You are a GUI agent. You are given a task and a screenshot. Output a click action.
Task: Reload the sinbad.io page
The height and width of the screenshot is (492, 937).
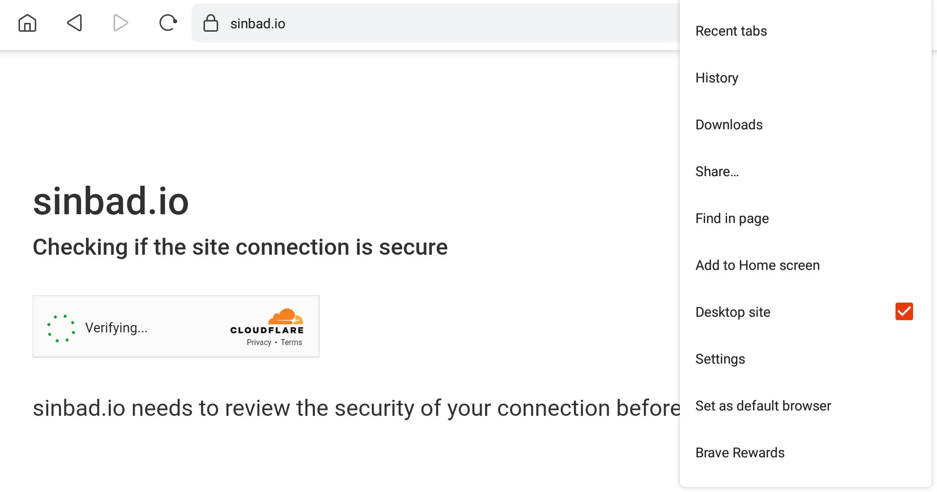point(168,23)
